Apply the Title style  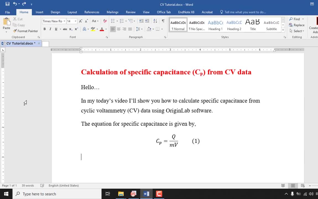pos(253,25)
